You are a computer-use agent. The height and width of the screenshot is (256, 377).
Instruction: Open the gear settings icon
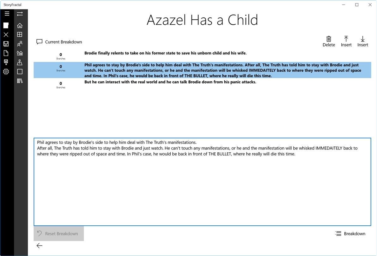[6, 72]
